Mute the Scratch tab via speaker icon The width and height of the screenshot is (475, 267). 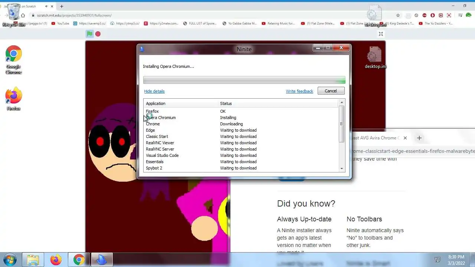46,6
